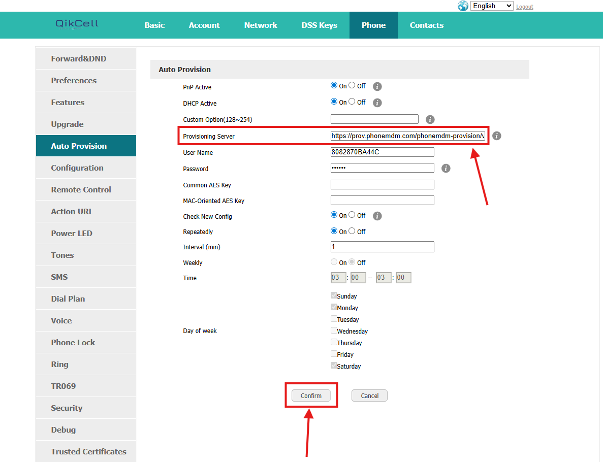This screenshot has height=462, width=603.
Task: Click the Cancel button
Action: click(x=369, y=396)
